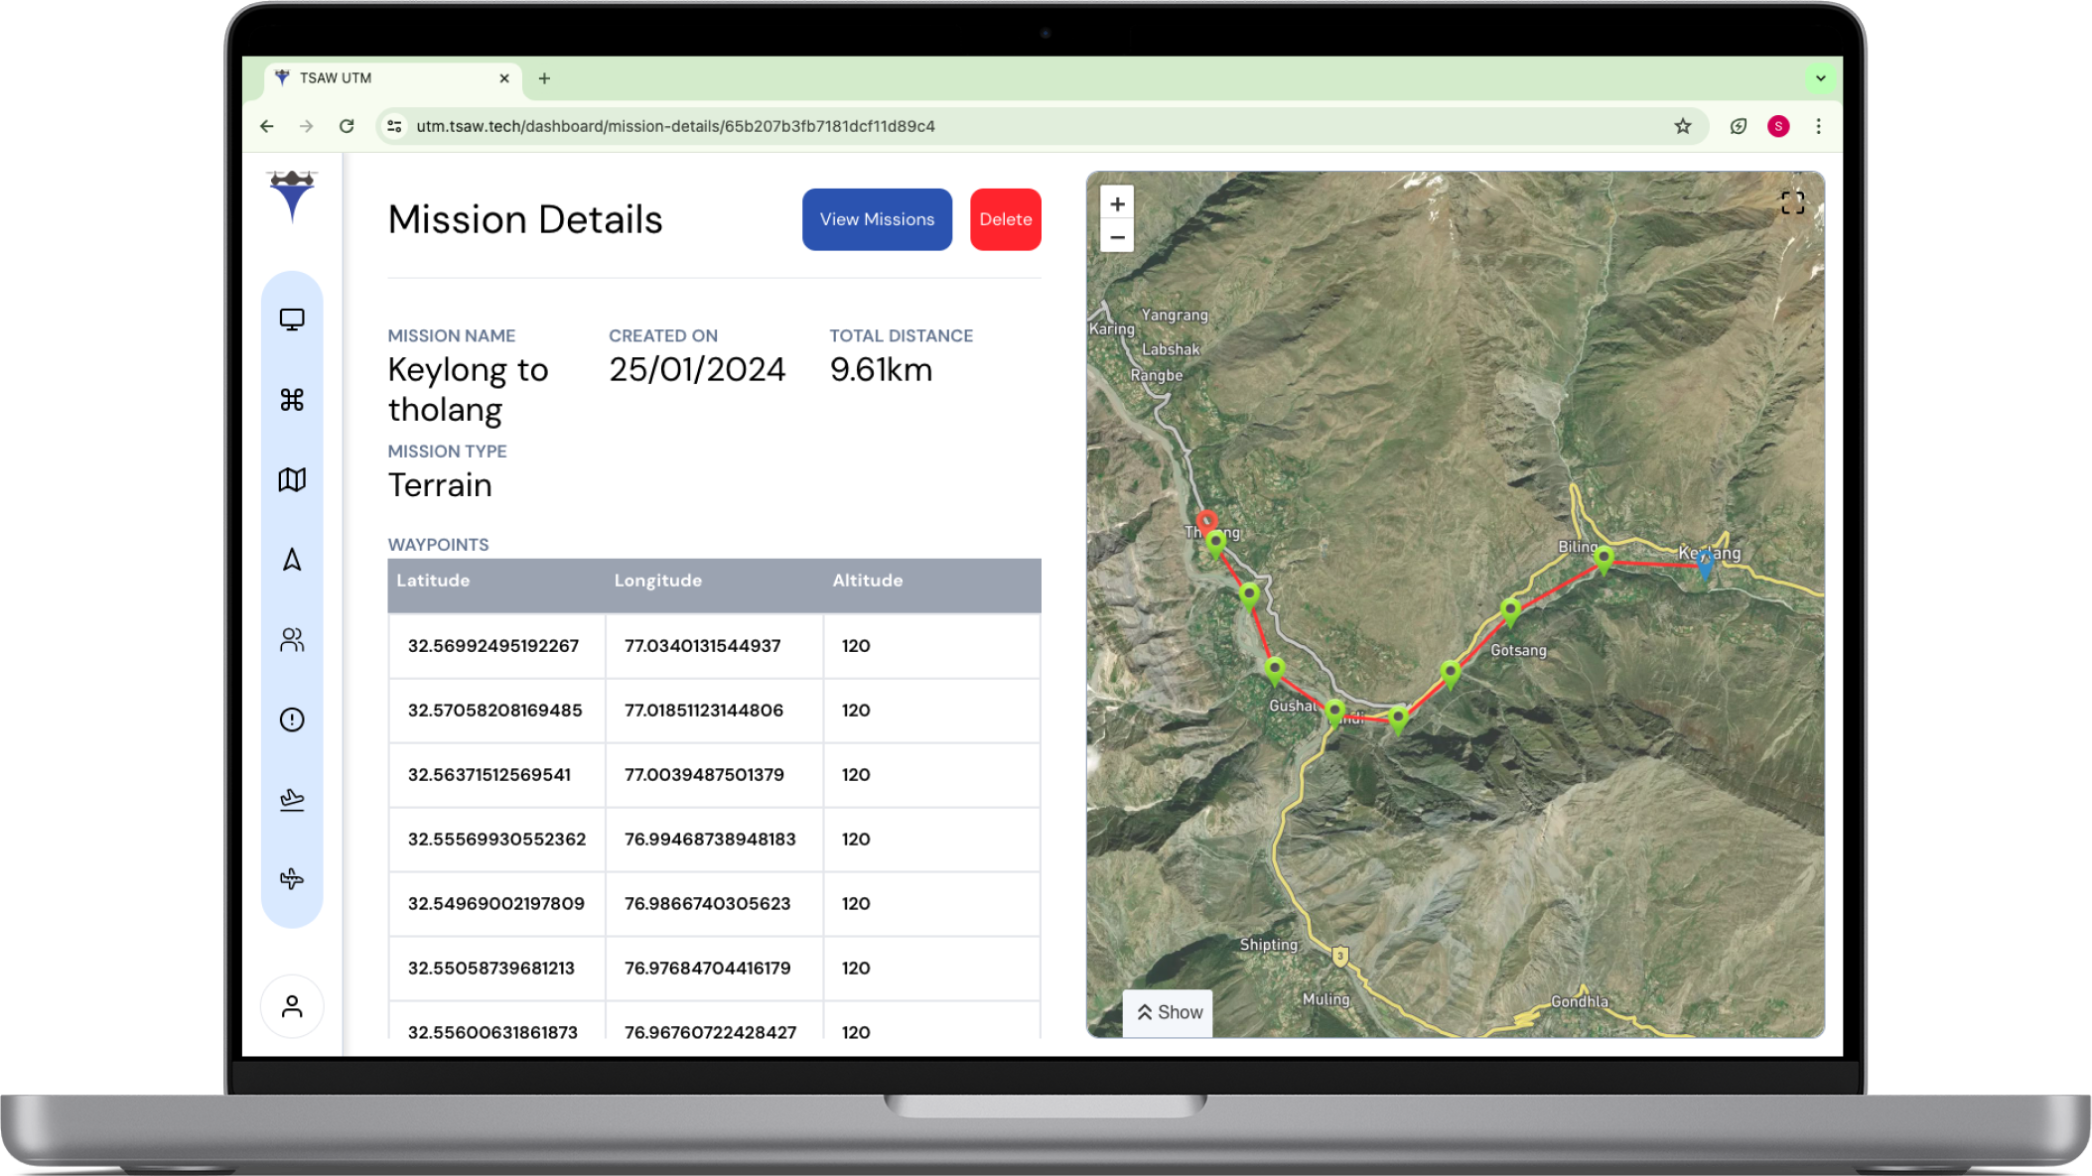Zoom out on the map with minus control
The height and width of the screenshot is (1176, 2092).
pos(1117,238)
